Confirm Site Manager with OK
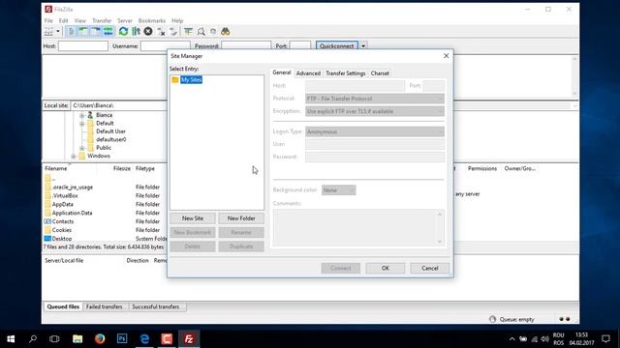Screen dimensions: 620x348 click(x=386, y=268)
